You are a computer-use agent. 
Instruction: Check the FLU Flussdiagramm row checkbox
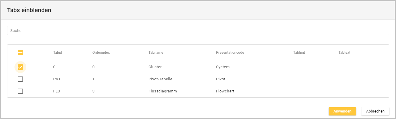pyautogui.click(x=20, y=91)
